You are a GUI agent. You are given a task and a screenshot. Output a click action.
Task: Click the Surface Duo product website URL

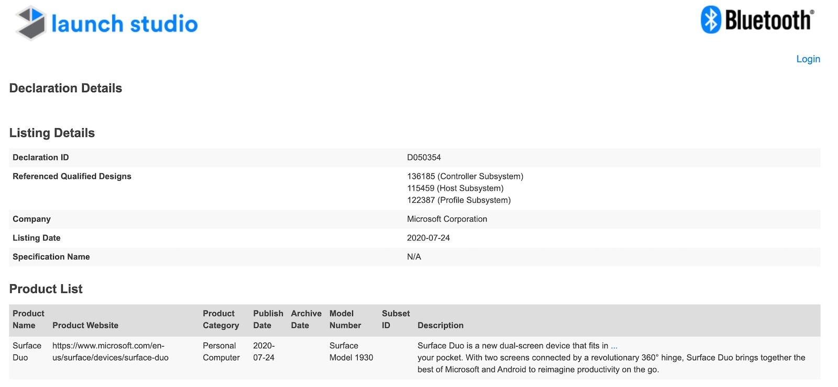point(110,351)
